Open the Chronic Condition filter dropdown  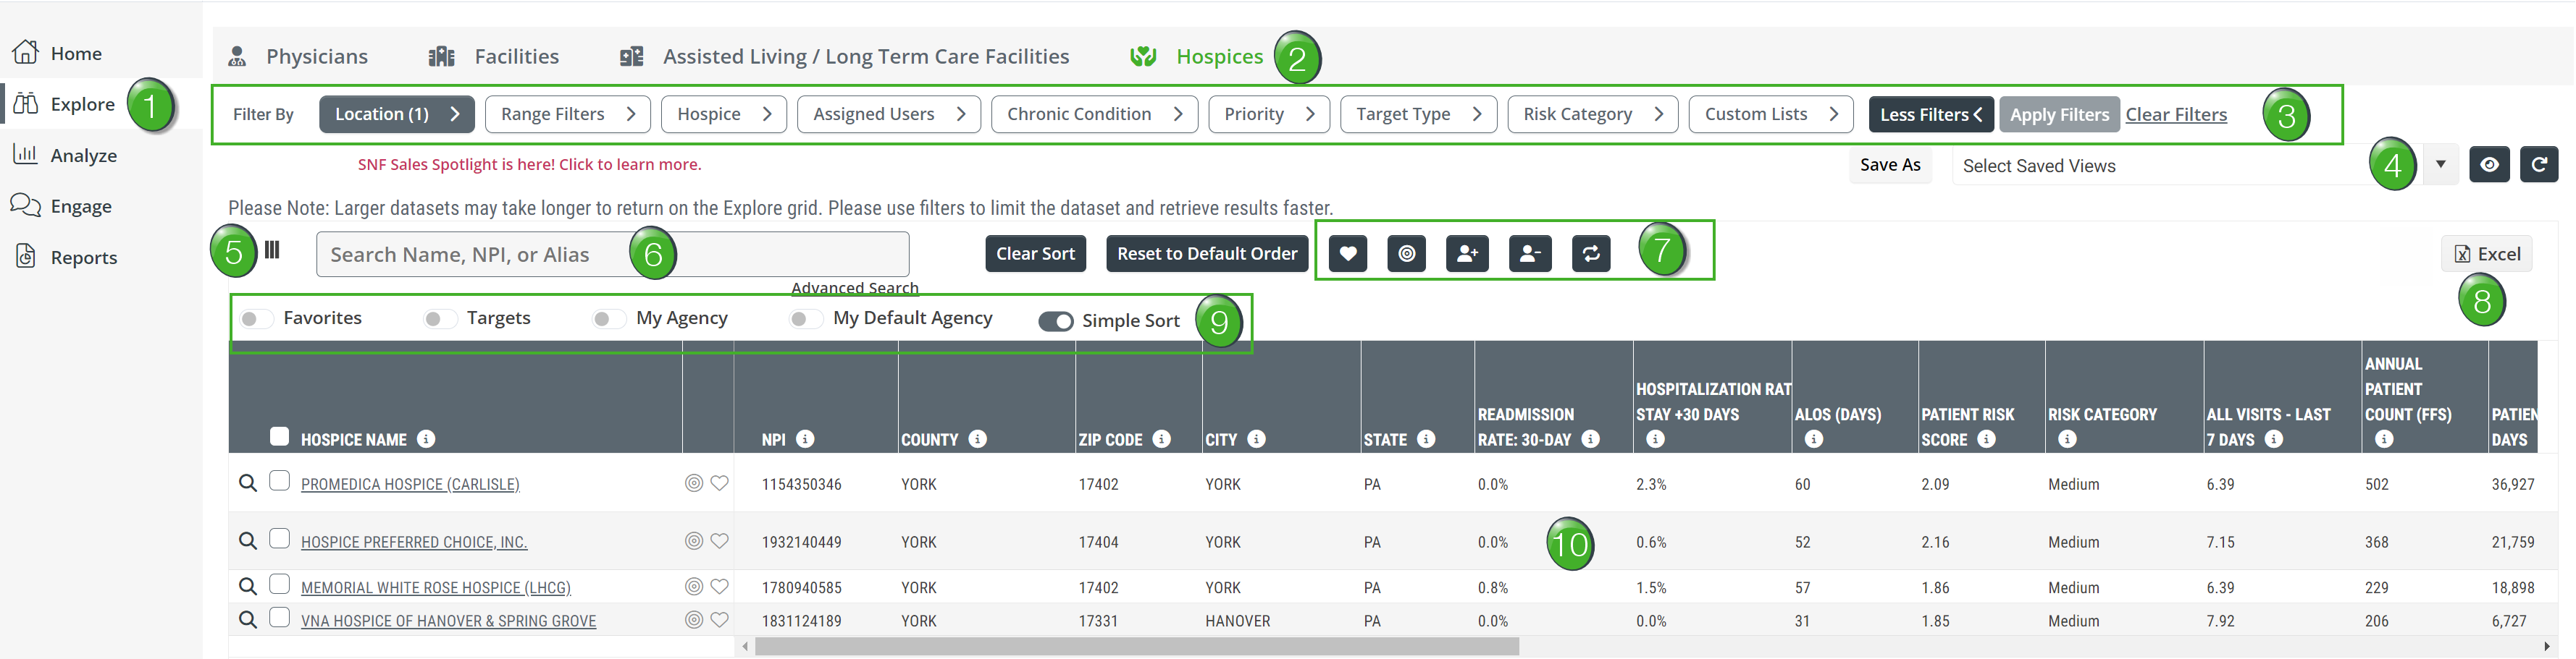tap(1094, 114)
